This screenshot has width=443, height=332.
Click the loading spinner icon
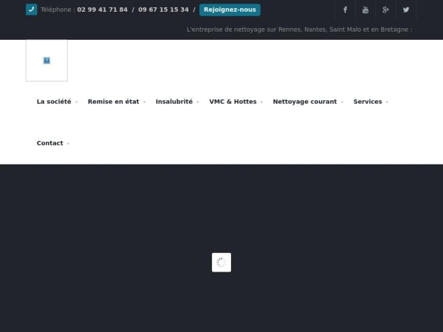click(x=221, y=263)
